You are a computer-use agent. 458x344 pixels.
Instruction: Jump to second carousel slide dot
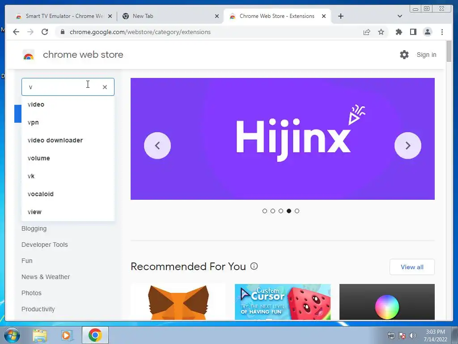(273, 211)
